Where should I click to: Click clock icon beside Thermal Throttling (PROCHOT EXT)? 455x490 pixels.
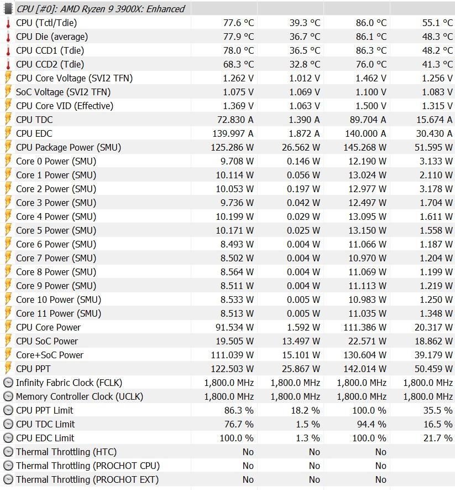8,479
